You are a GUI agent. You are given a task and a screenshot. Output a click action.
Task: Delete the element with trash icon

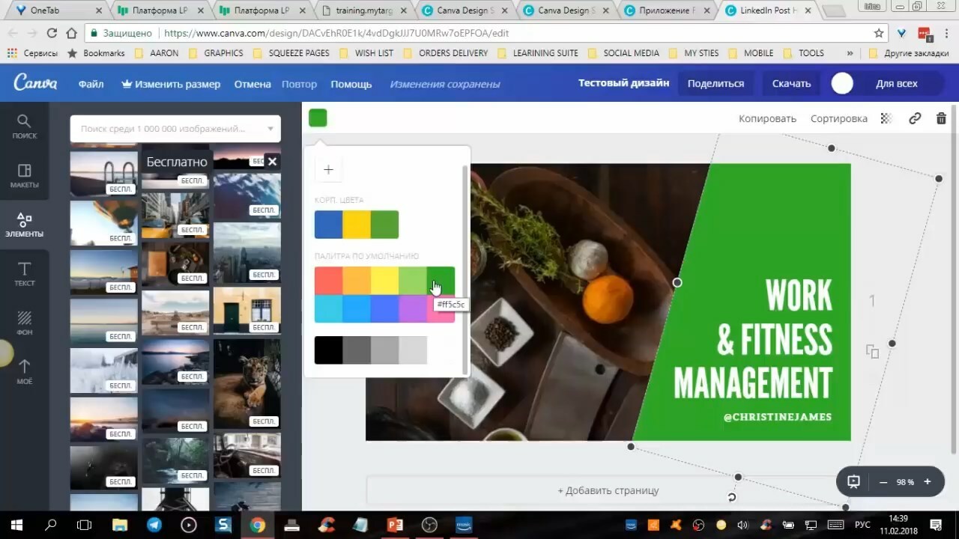[x=941, y=118]
